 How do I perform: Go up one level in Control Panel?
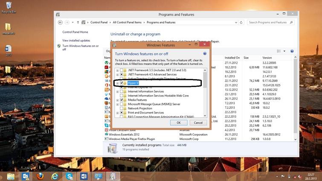click(x=78, y=22)
